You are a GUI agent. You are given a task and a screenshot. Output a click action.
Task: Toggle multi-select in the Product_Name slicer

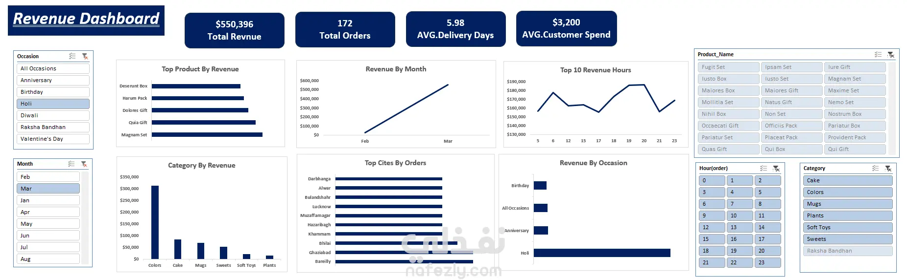878,54
